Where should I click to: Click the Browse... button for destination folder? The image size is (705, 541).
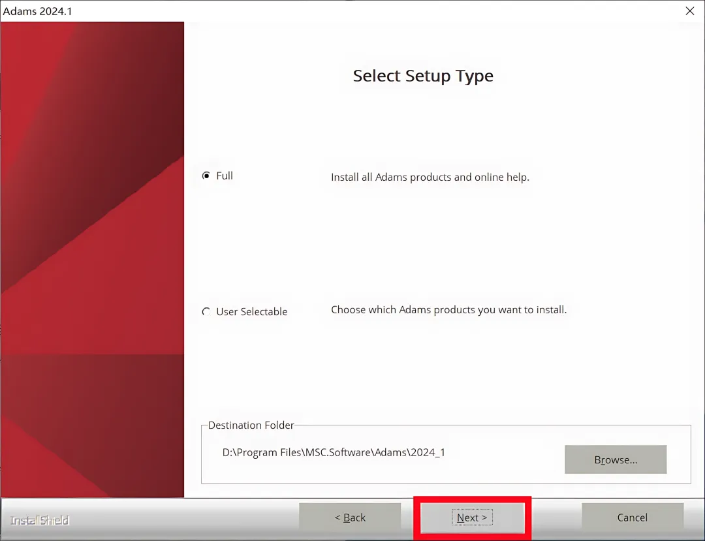click(616, 459)
